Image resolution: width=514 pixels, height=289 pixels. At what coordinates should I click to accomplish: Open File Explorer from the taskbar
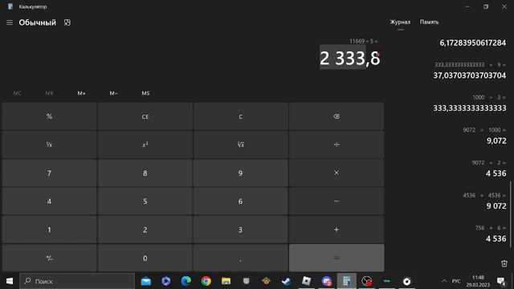(226, 281)
